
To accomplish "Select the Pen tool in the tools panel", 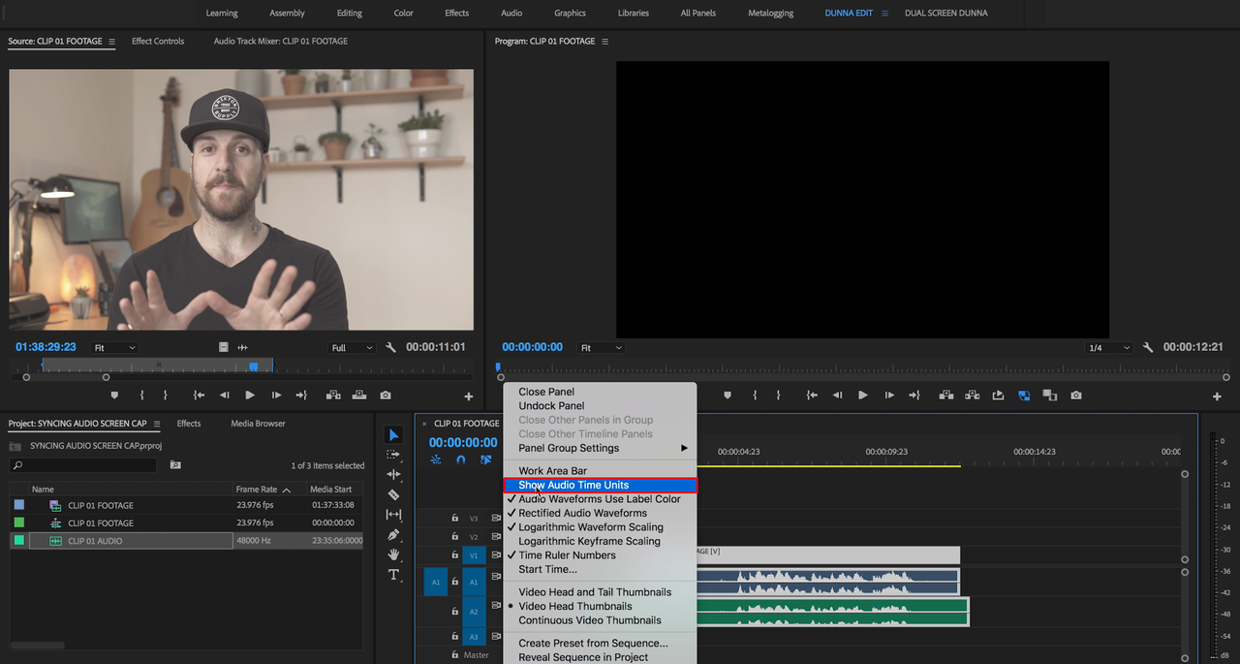I will (x=393, y=535).
